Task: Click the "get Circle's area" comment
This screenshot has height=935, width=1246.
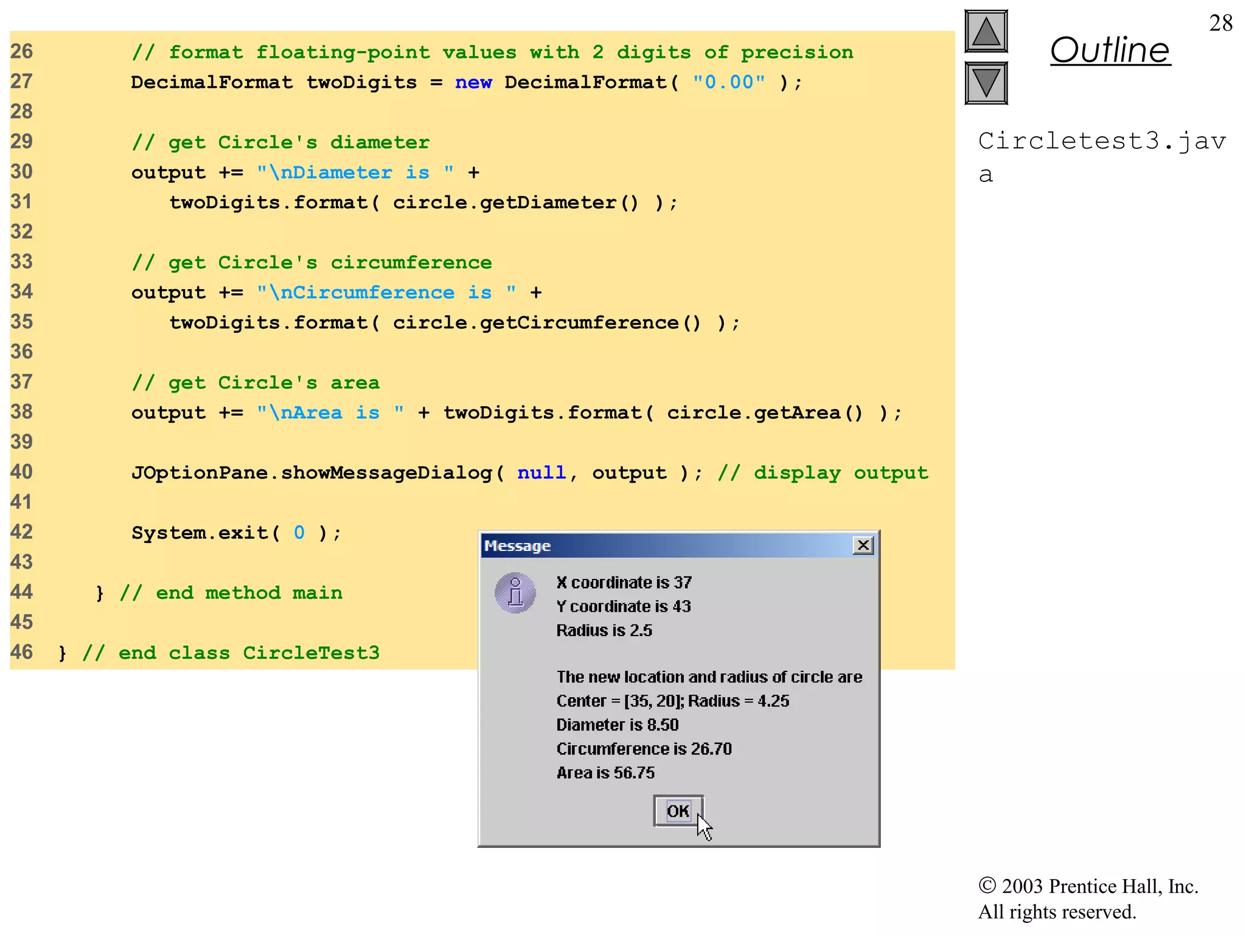Action: pyautogui.click(x=256, y=383)
